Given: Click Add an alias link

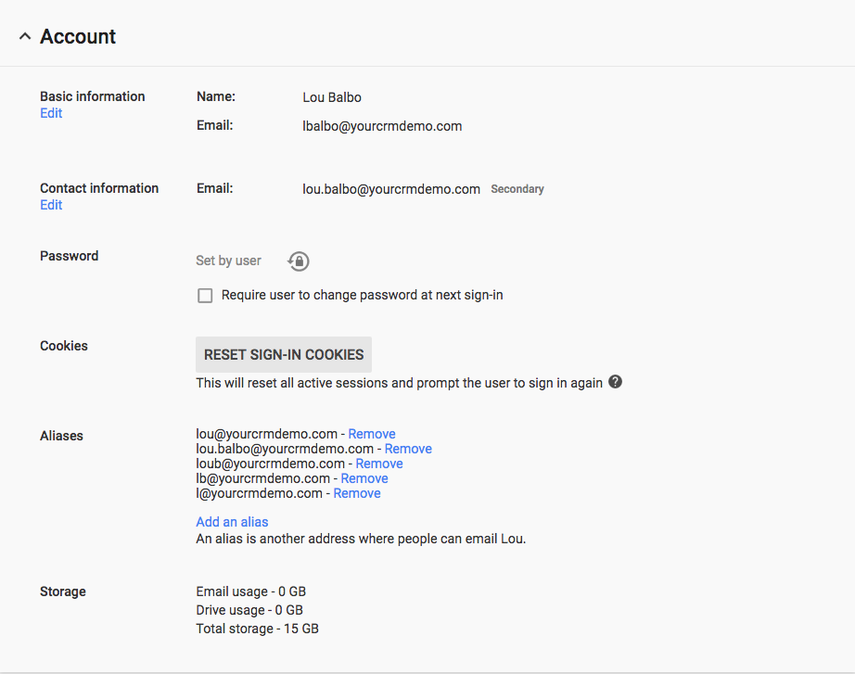Looking at the screenshot, I should click(x=232, y=522).
